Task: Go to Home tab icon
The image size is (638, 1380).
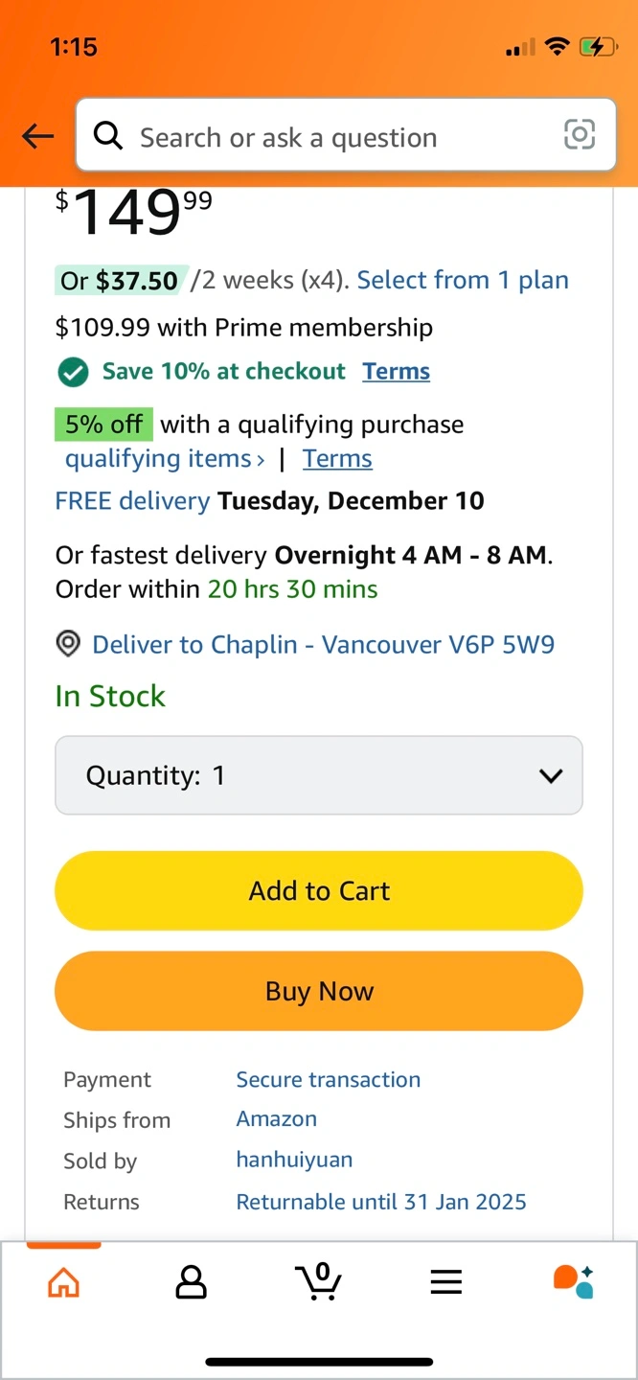Action: click(x=63, y=1281)
